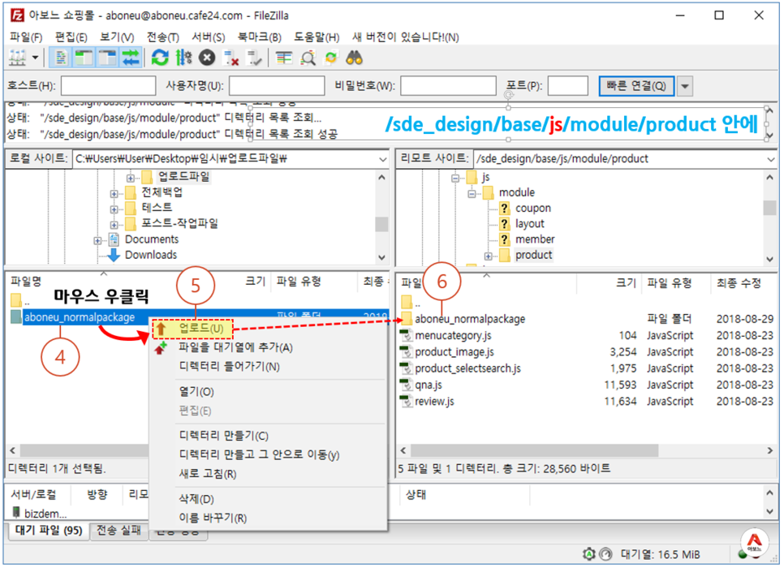Choose 이름 바꾸기(R) menu entry
Image resolution: width=784 pixels, height=568 pixels.
213,518
